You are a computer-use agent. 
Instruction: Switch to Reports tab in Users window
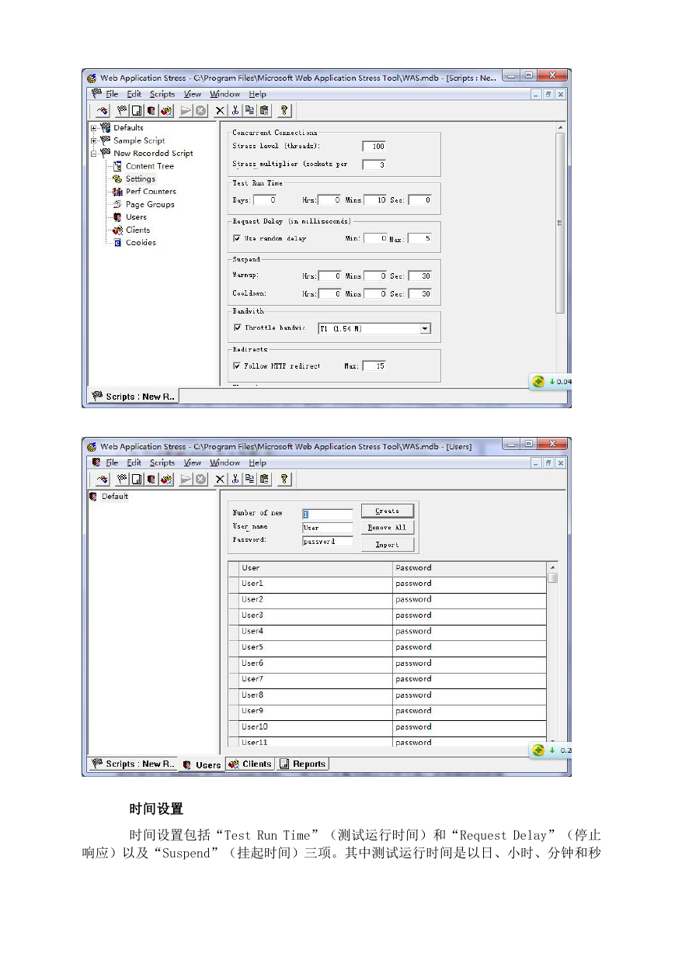(302, 764)
